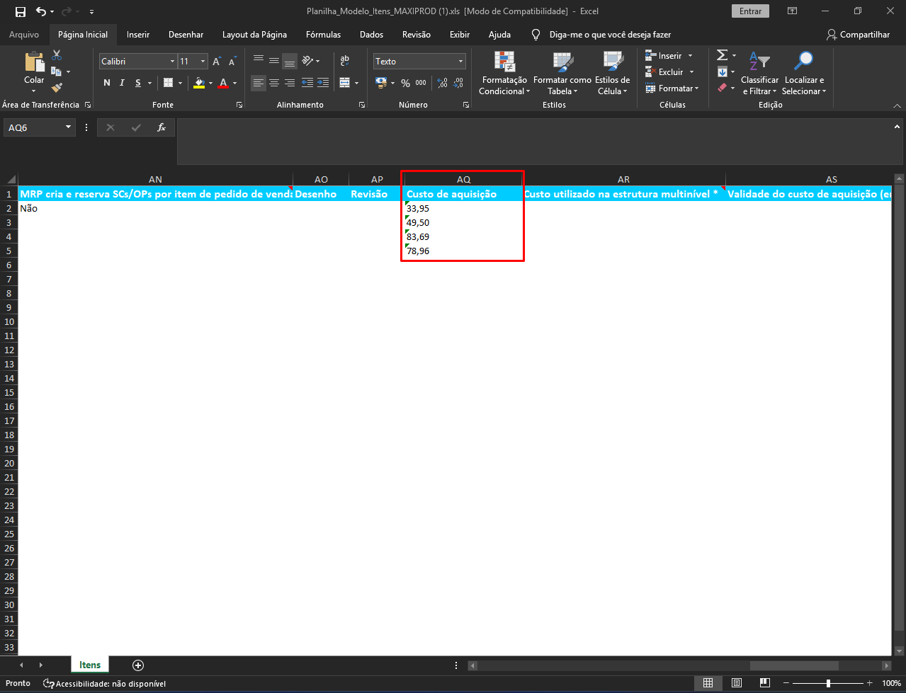Expand the Name Box AQ6 dropdown
The width and height of the screenshot is (906, 693).
(69, 127)
